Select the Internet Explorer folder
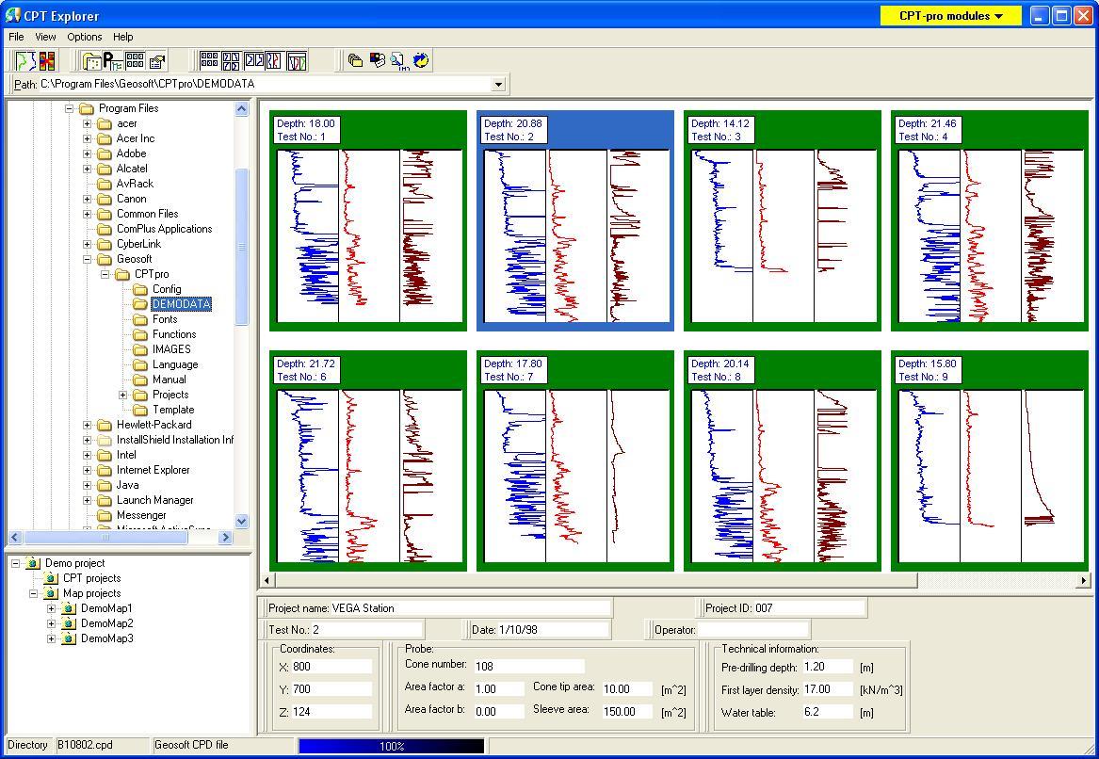 click(153, 470)
